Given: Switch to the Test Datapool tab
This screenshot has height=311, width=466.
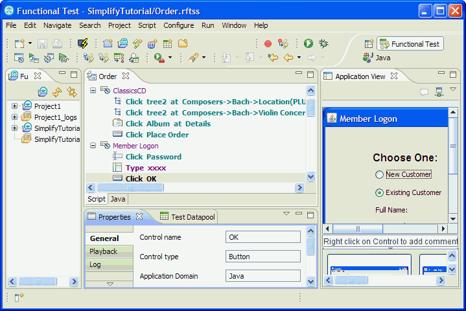Looking at the screenshot, I should tap(192, 217).
